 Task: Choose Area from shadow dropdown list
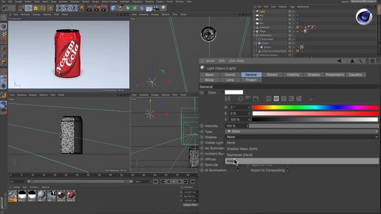(x=302, y=161)
